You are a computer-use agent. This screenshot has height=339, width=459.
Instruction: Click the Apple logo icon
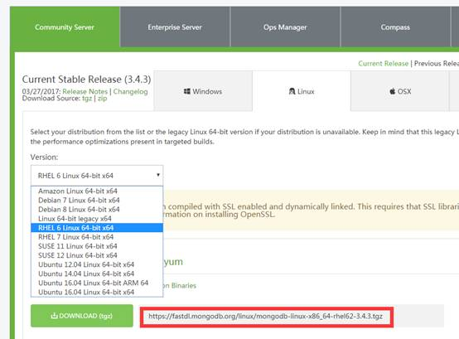coord(392,91)
